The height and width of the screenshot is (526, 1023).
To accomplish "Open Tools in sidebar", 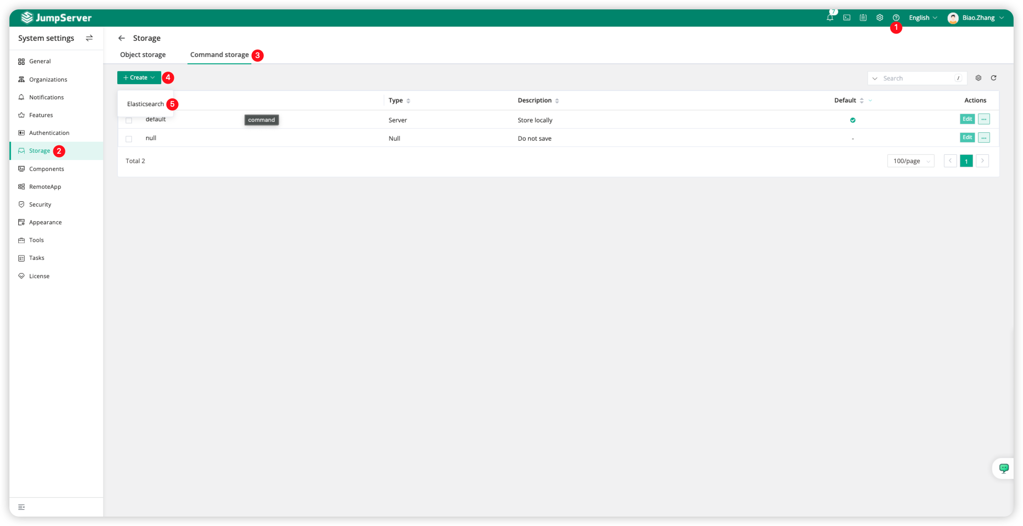I will click(x=57, y=240).
